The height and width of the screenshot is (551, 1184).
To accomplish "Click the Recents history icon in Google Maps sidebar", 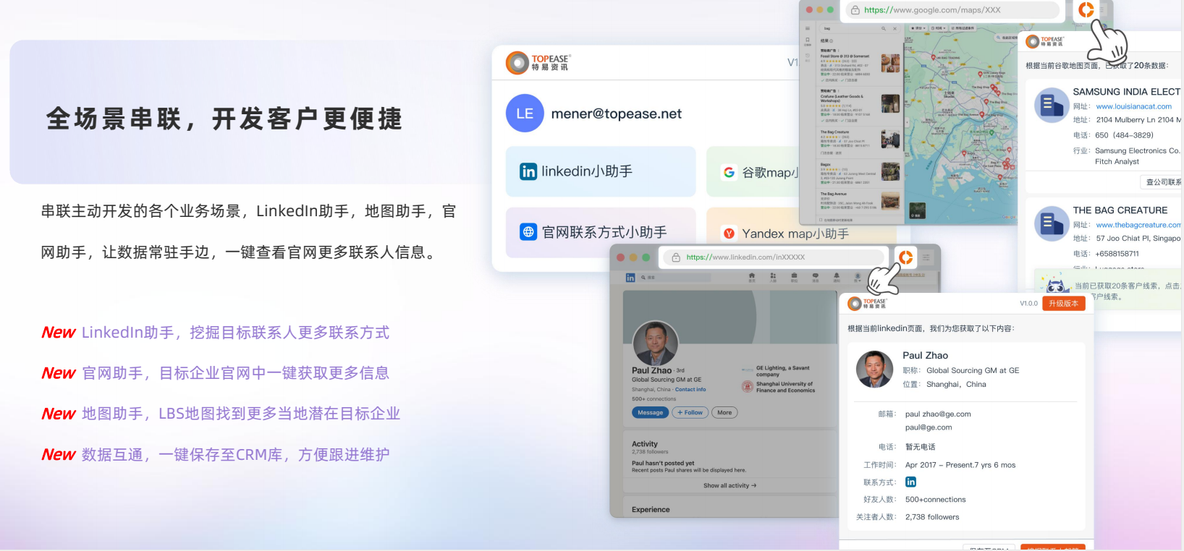I will [x=808, y=56].
